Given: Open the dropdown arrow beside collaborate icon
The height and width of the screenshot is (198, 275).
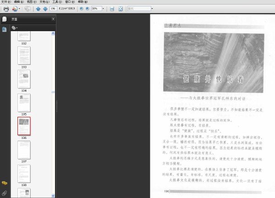Looking at the screenshot, I should (19, 9).
